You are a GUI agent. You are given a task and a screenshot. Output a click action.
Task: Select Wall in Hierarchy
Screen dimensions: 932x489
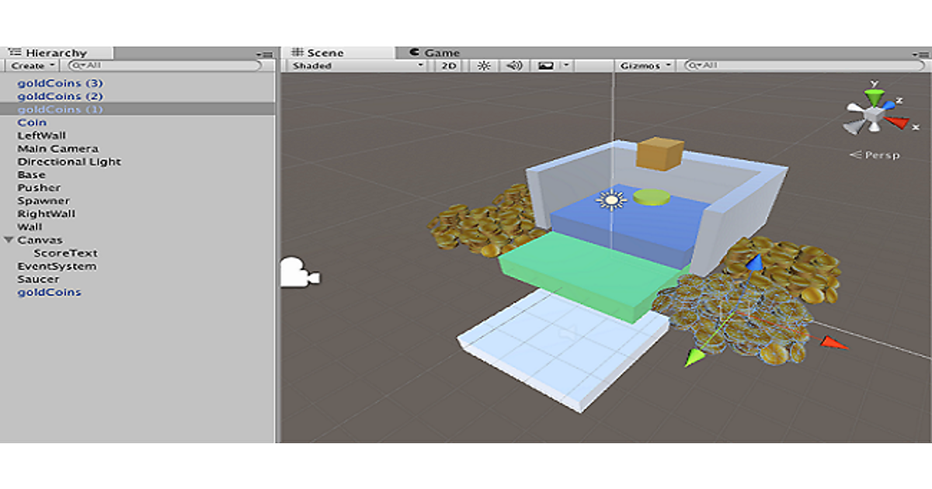click(x=30, y=227)
